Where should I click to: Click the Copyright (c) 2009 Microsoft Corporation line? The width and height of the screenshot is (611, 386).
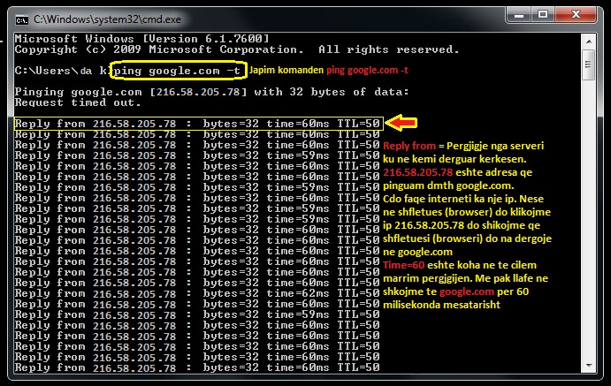click(x=237, y=49)
